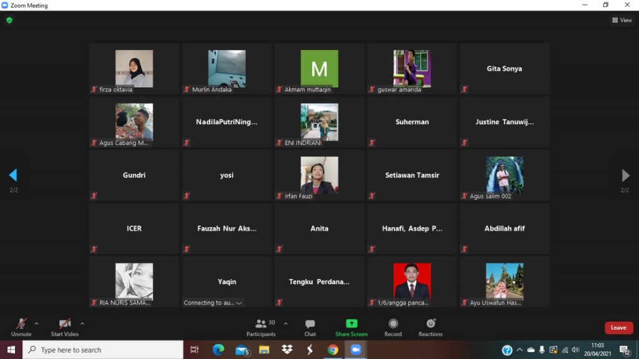
Task: Open the Chat panel
Action: click(310, 327)
